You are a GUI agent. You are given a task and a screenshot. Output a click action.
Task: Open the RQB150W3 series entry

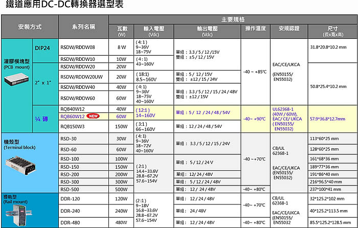72,126
